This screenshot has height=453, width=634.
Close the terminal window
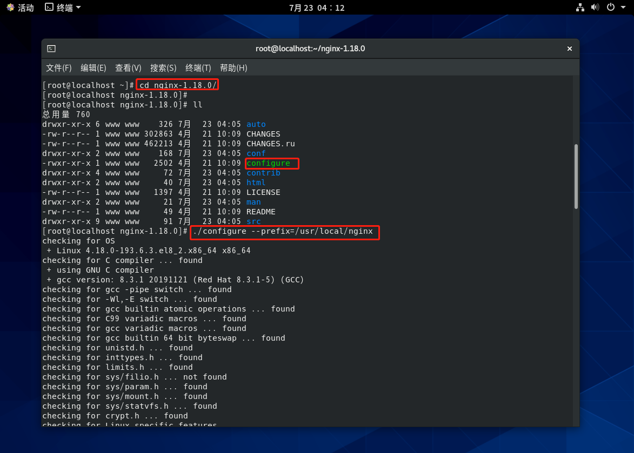click(x=569, y=49)
